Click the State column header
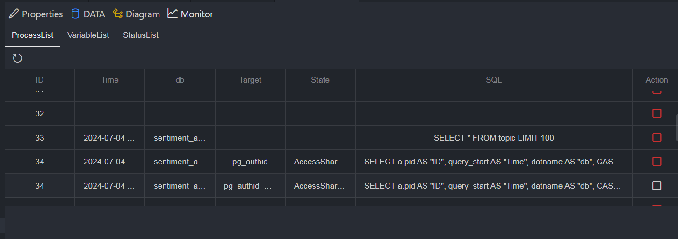Viewport: 678px width, 239px height. tap(320, 80)
